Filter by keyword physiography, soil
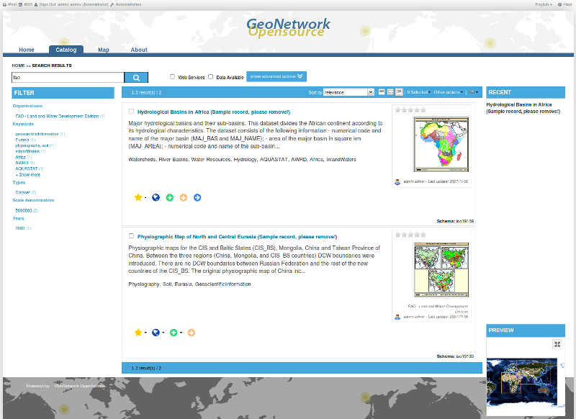Screen dimensions: 576x419 [32, 146]
